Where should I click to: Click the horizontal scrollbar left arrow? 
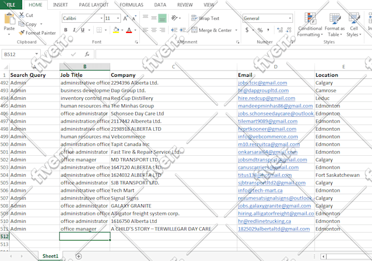[323, 256]
